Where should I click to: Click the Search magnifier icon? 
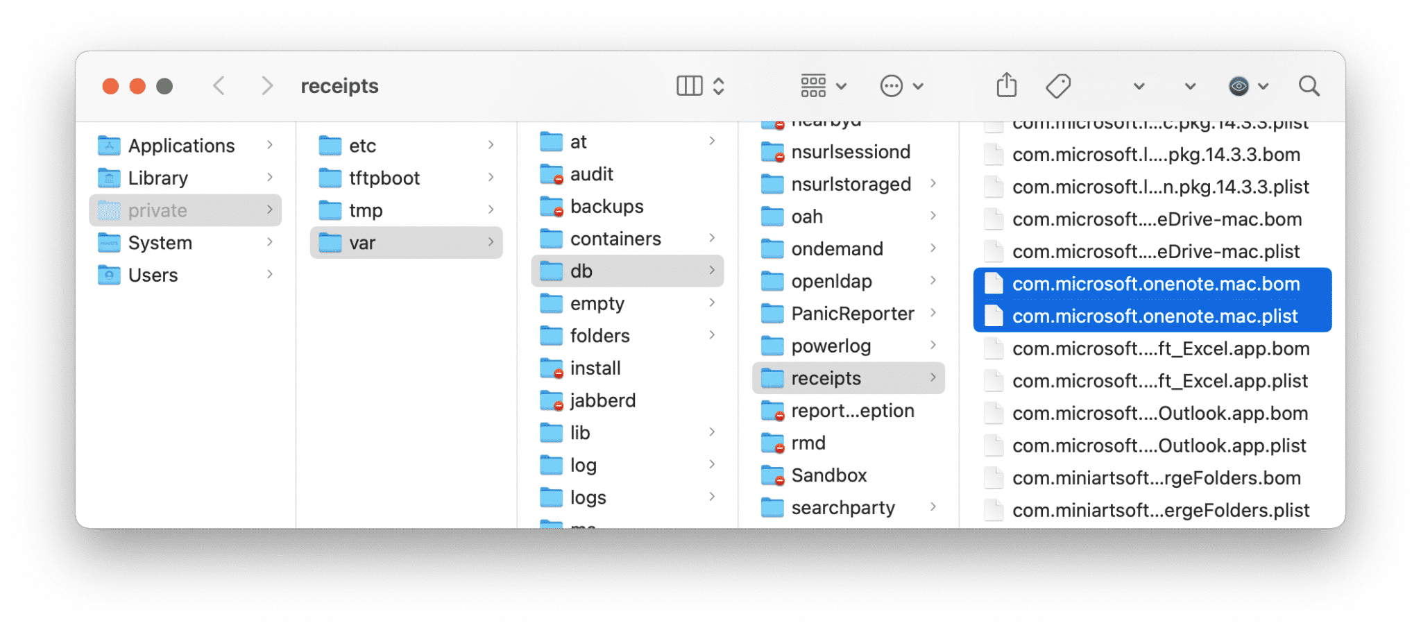tap(1309, 86)
